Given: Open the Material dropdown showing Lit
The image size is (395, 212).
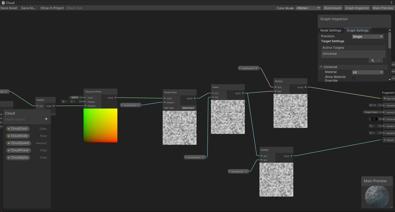Looking at the screenshot, I should point(368,72).
